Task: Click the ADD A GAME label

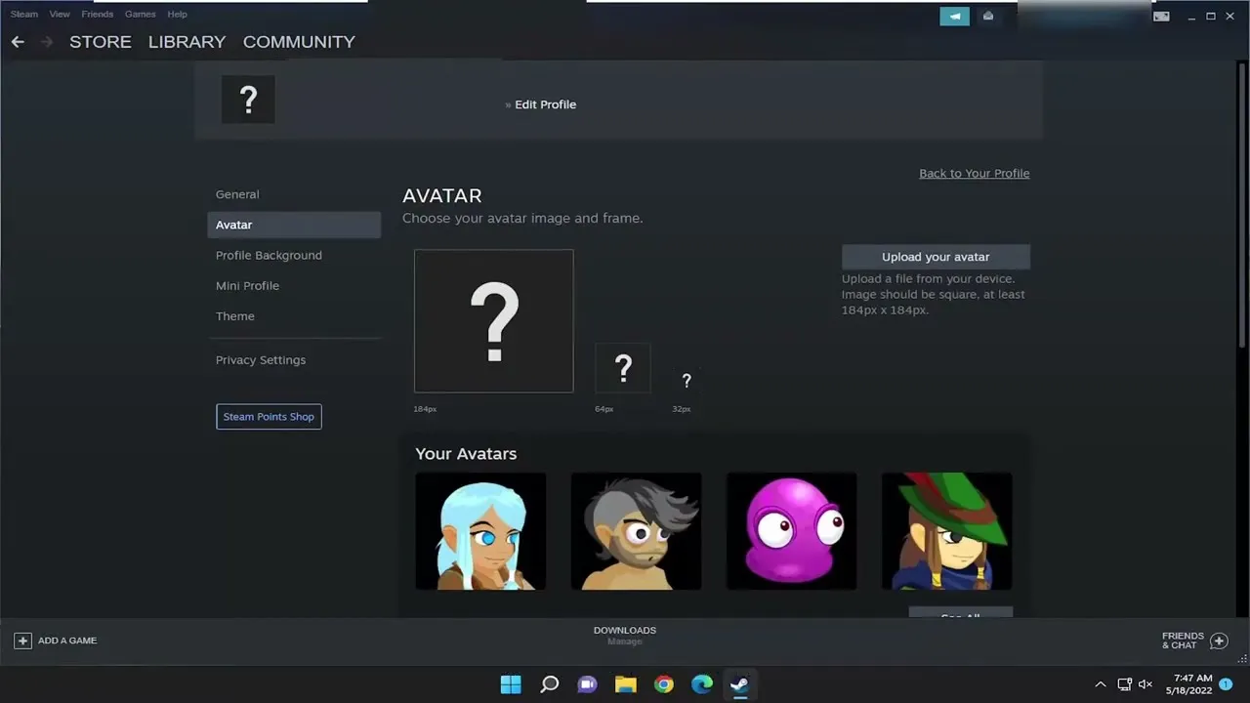Action: coord(67,641)
